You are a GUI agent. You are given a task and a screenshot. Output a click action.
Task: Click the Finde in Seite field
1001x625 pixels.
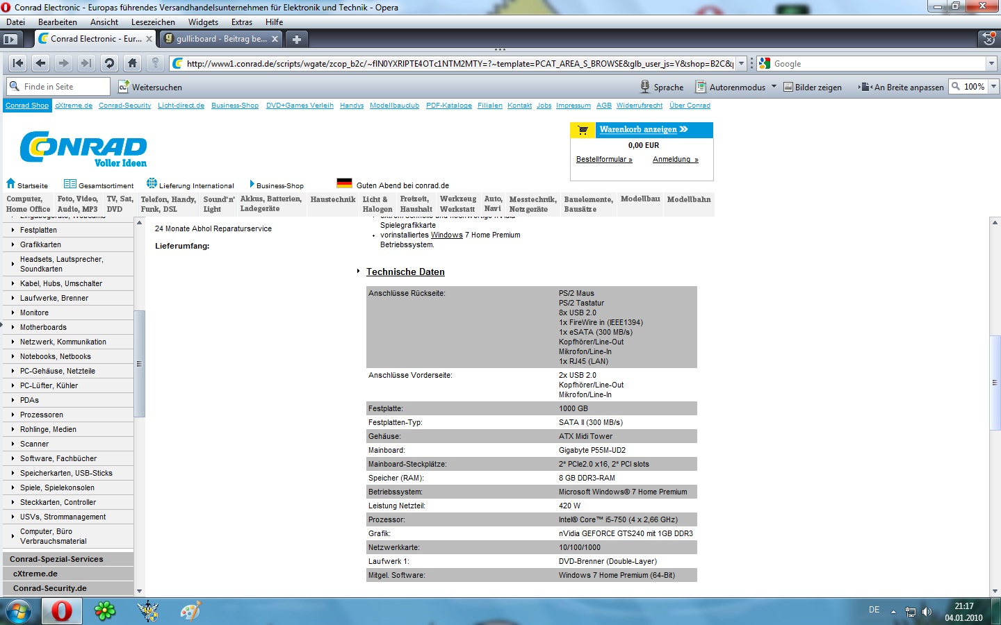point(58,86)
